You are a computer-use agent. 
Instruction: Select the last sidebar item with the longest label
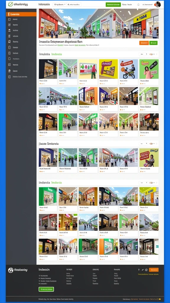[x=18, y=77]
